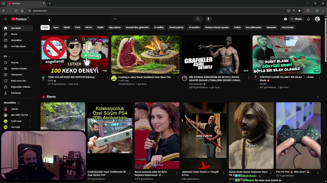
Task: Open The Pally channel subscription
Action: [x=17, y=127]
